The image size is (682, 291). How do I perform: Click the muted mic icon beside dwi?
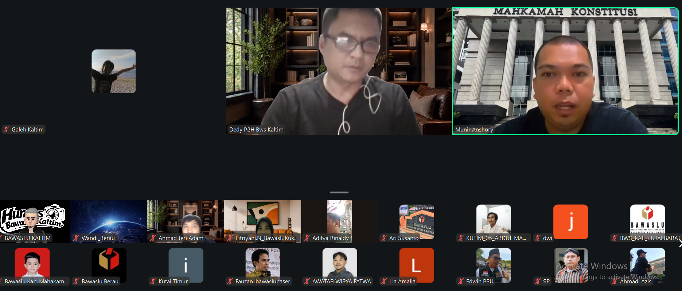pyautogui.click(x=538, y=238)
